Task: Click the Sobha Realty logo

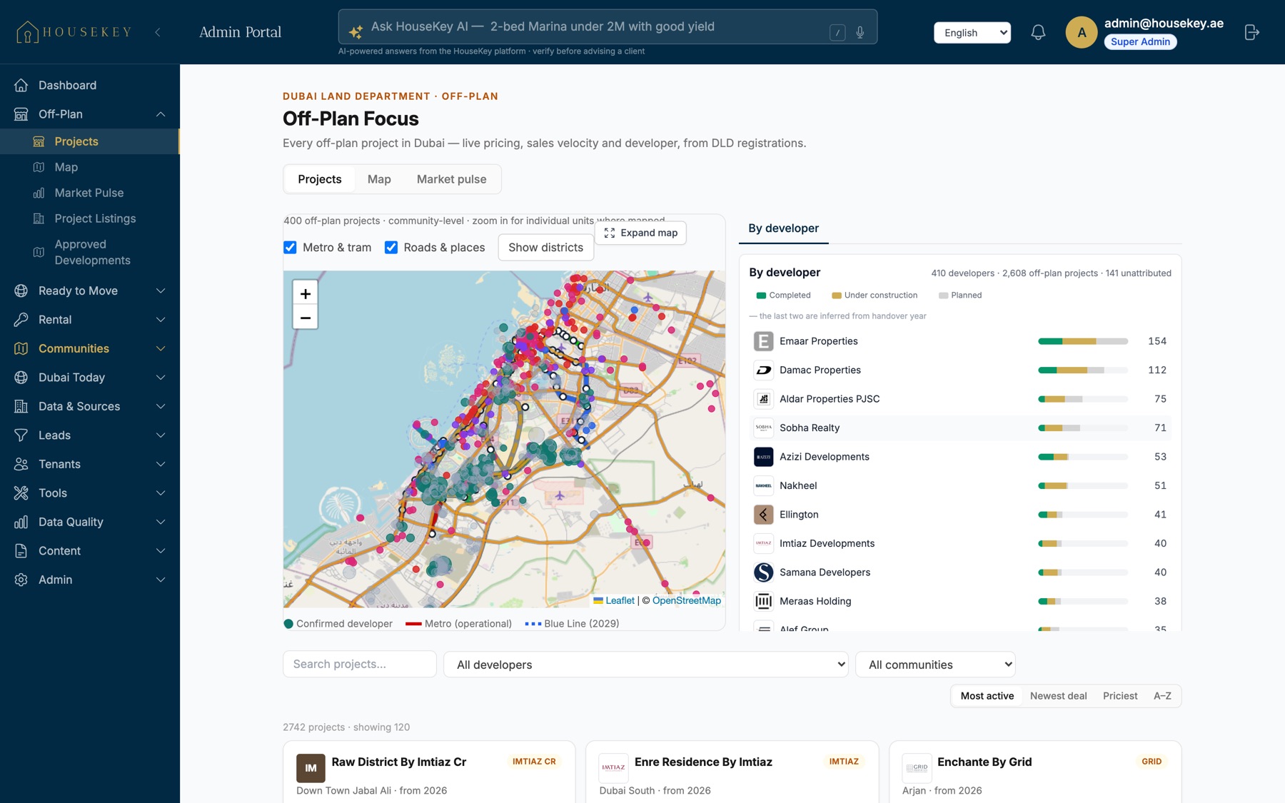Action: click(x=763, y=428)
